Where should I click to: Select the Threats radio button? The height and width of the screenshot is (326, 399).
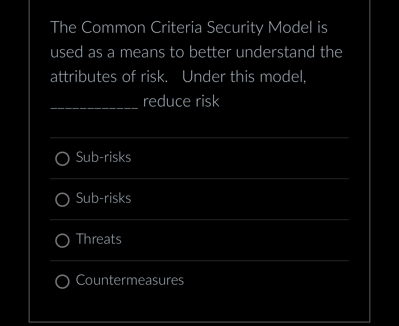click(x=62, y=241)
